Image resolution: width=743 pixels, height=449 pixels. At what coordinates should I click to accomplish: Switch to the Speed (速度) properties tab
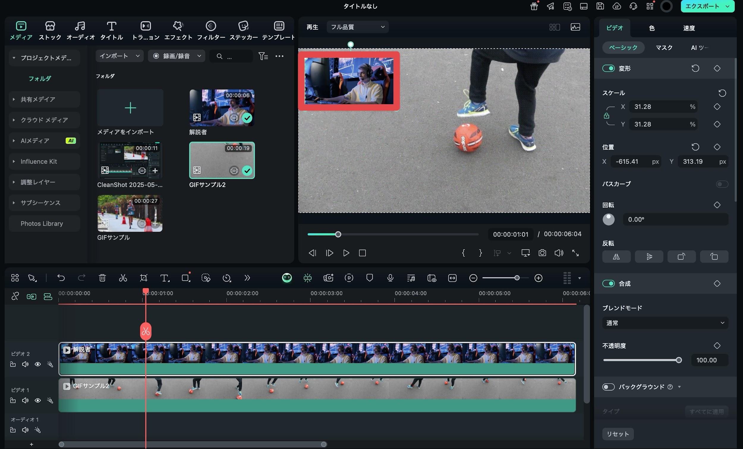[689, 28]
